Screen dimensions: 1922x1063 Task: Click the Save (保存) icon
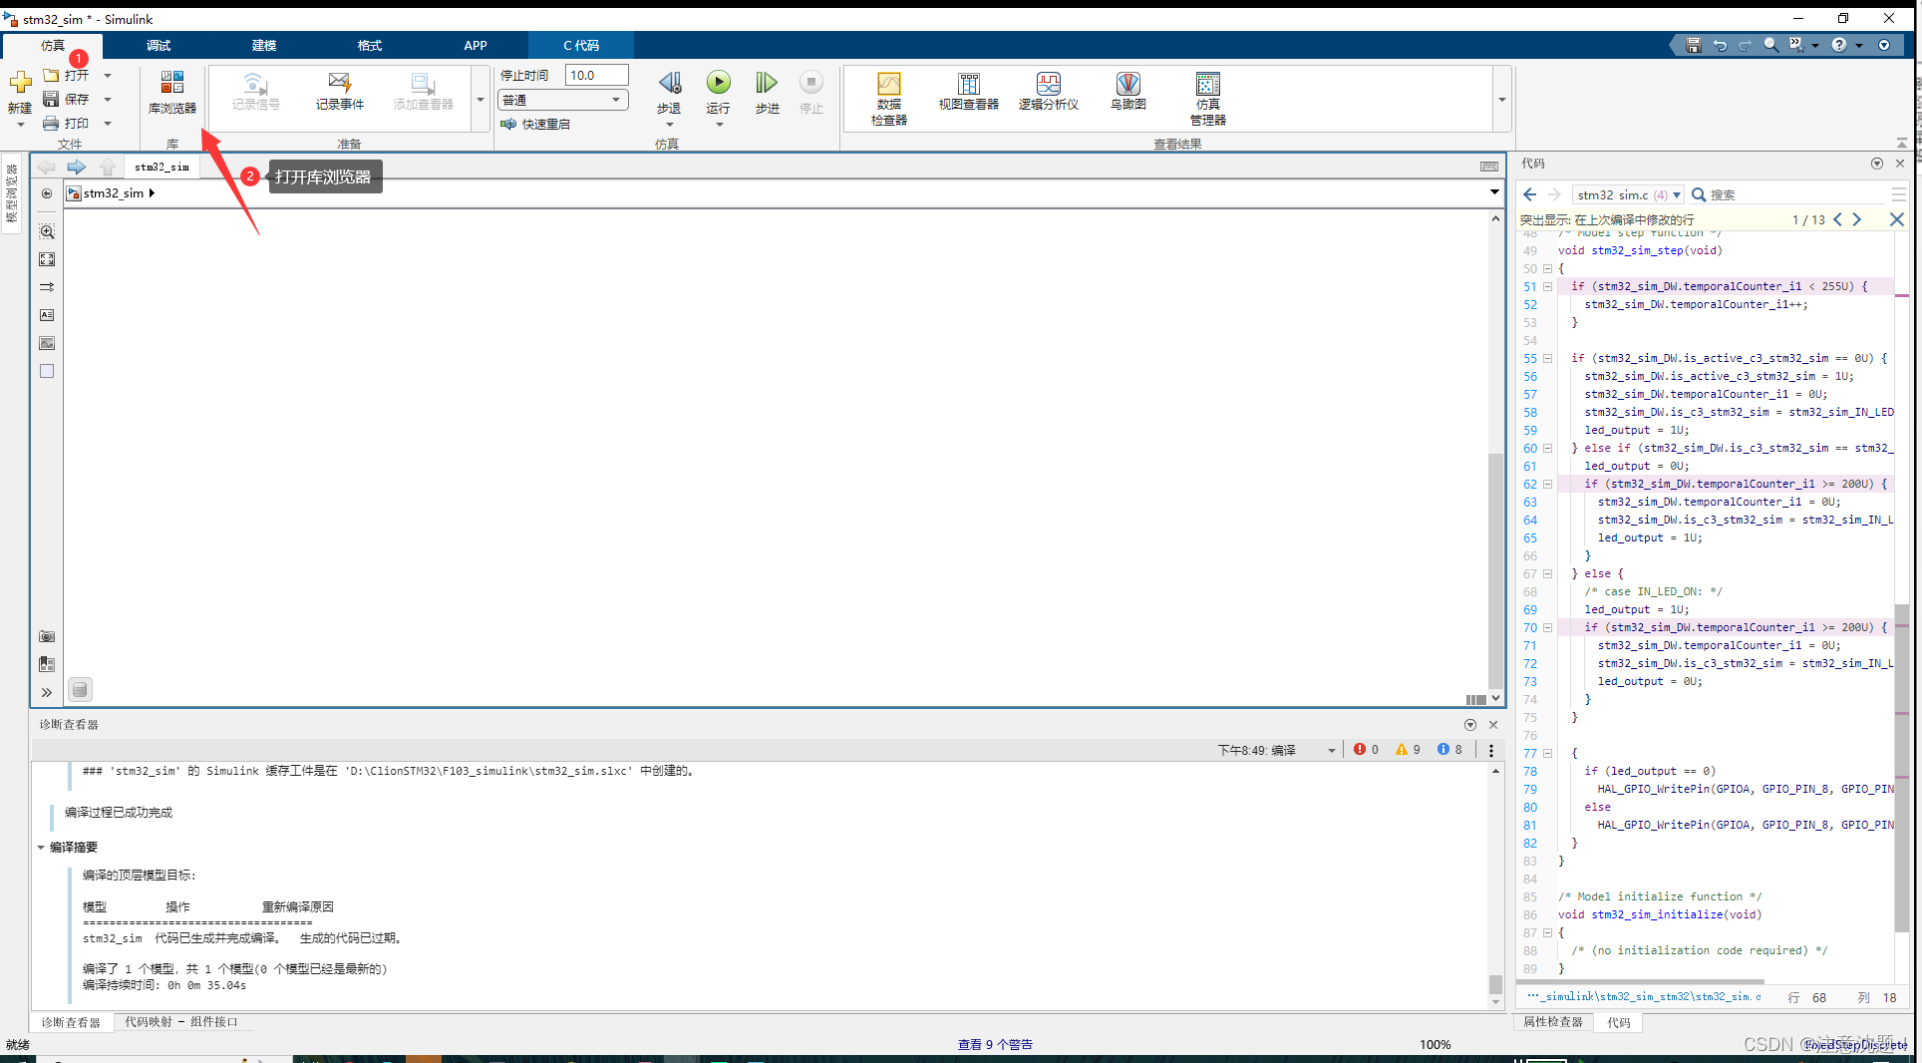[51, 99]
